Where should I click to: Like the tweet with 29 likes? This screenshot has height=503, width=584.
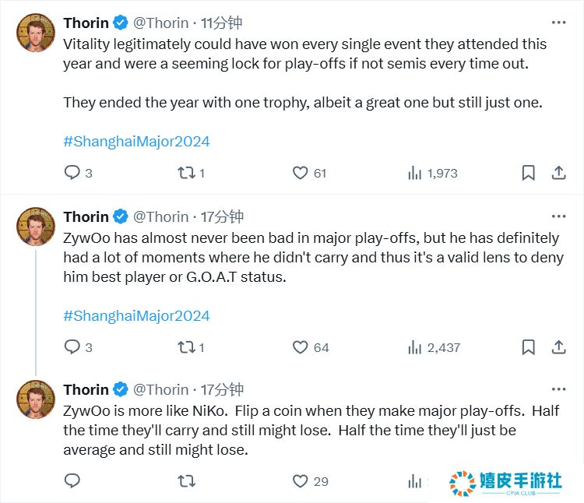click(301, 481)
